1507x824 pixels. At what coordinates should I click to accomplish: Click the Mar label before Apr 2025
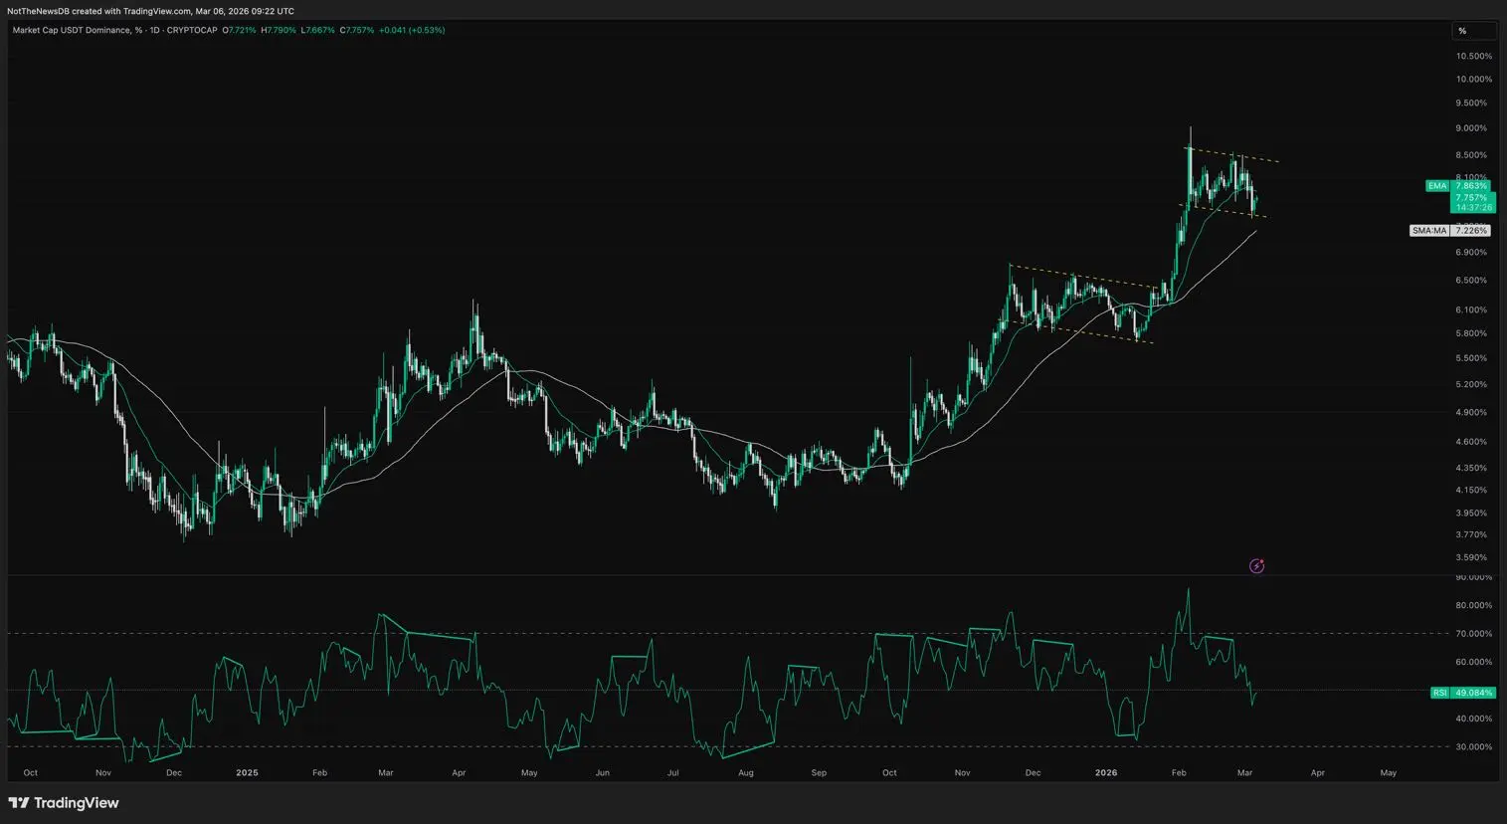[386, 773]
